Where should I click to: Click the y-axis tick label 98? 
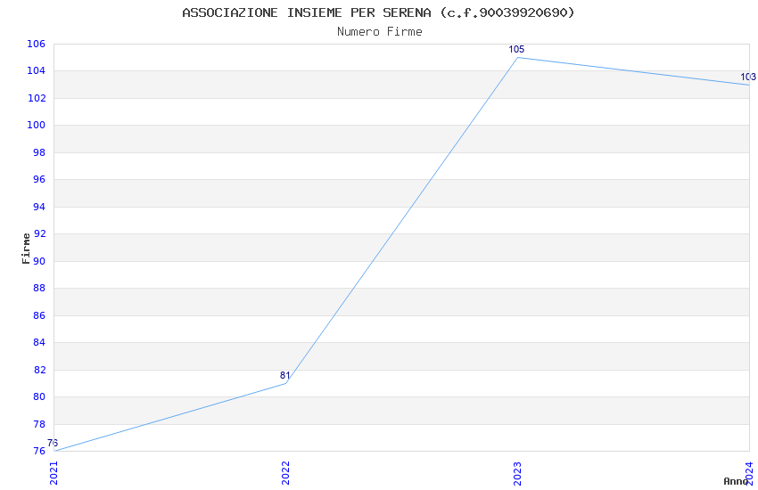[x=39, y=152]
